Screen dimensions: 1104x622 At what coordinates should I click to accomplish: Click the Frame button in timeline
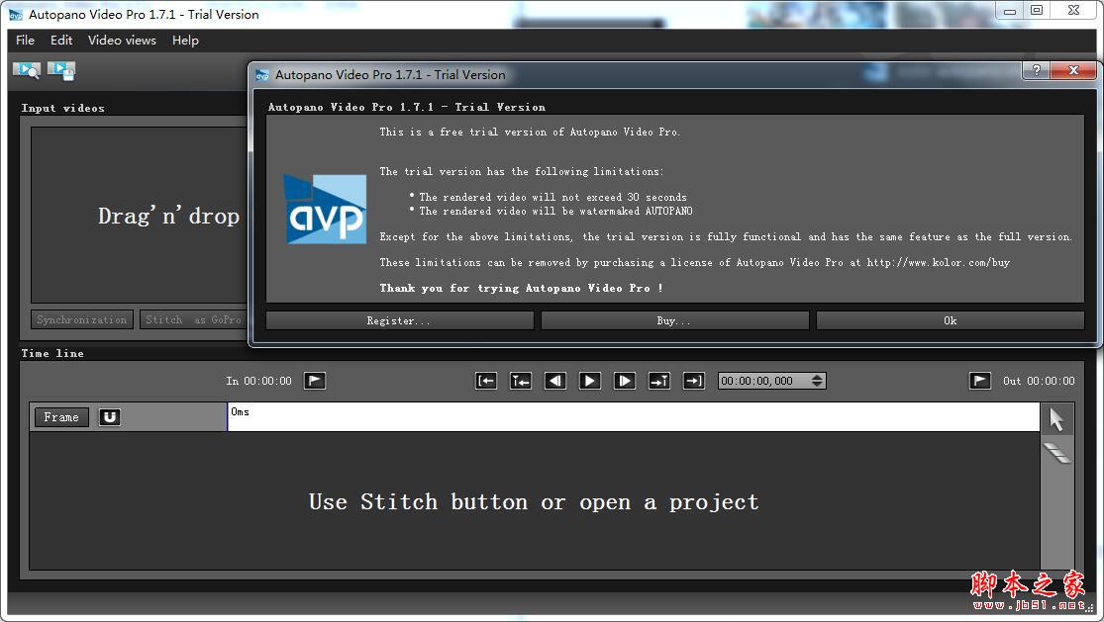pyautogui.click(x=61, y=417)
